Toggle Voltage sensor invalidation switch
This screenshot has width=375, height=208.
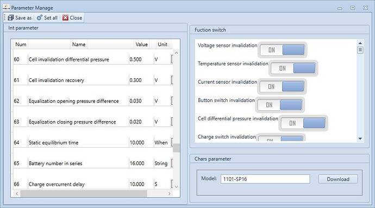tap(282, 50)
